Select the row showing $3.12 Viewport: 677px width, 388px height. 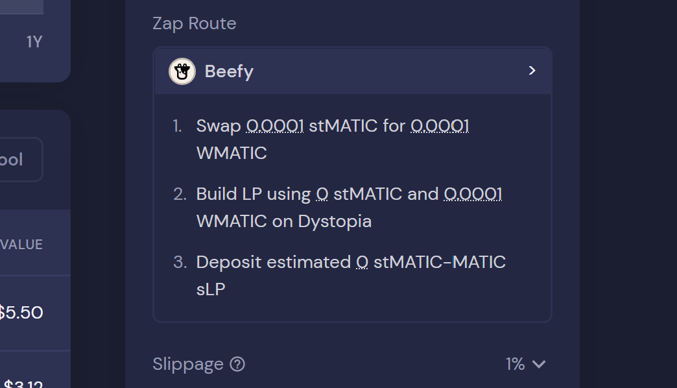point(23,383)
